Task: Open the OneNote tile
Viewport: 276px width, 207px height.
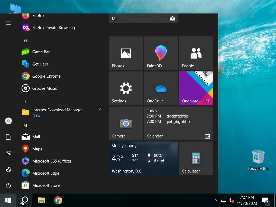Action: 196,88
